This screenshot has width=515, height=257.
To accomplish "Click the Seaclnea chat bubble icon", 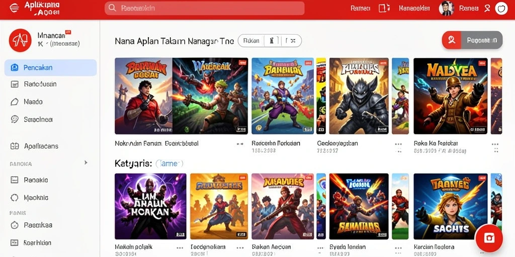I will (x=15, y=119).
